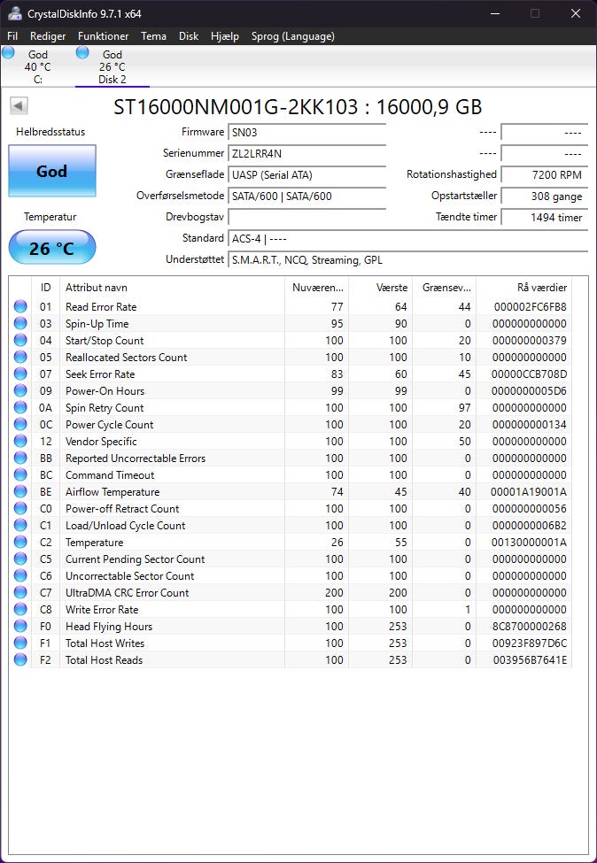Click the status orb for Read Error Rate
Screen dimensions: 597x863
(x=20, y=307)
